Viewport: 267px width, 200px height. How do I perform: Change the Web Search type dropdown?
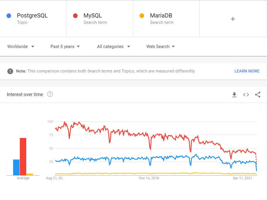pyautogui.click(x=160, y=47)
